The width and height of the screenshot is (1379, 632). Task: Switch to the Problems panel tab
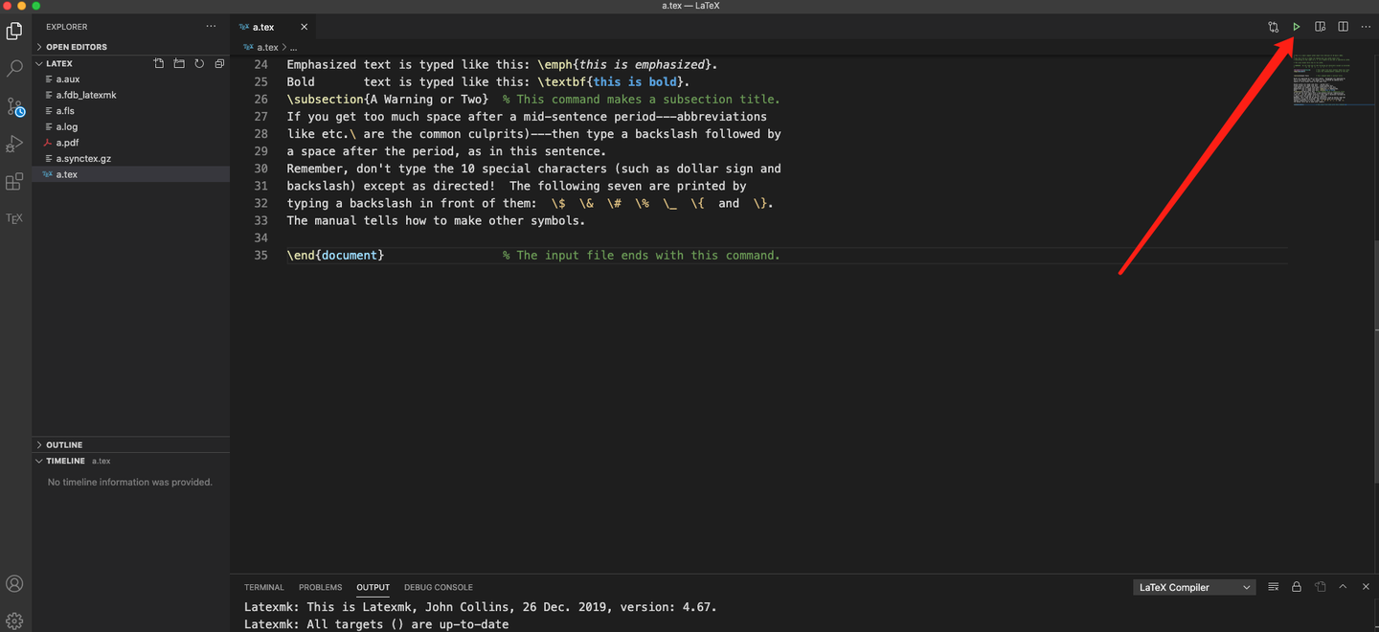pos(320,587)
